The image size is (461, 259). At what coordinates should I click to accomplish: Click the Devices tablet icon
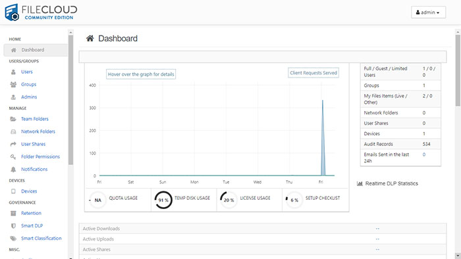13,191
